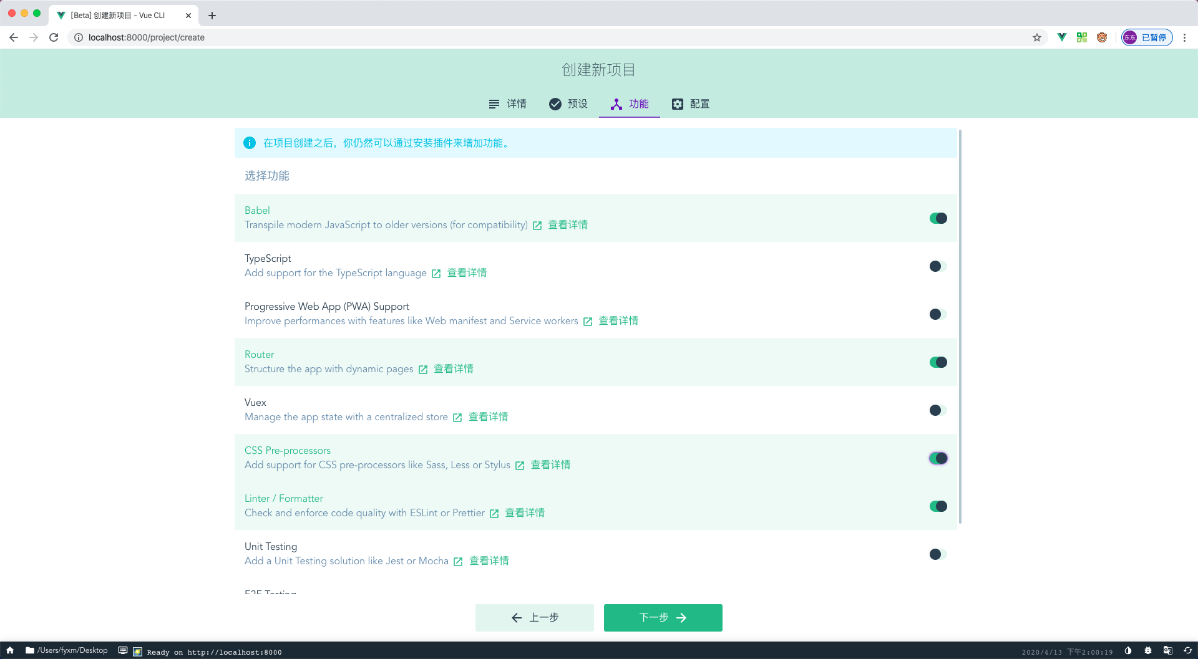Viewport: 1198px width, 659px height.
Task: Click external link icon in TypeScript row
Action: click(436, 274)
